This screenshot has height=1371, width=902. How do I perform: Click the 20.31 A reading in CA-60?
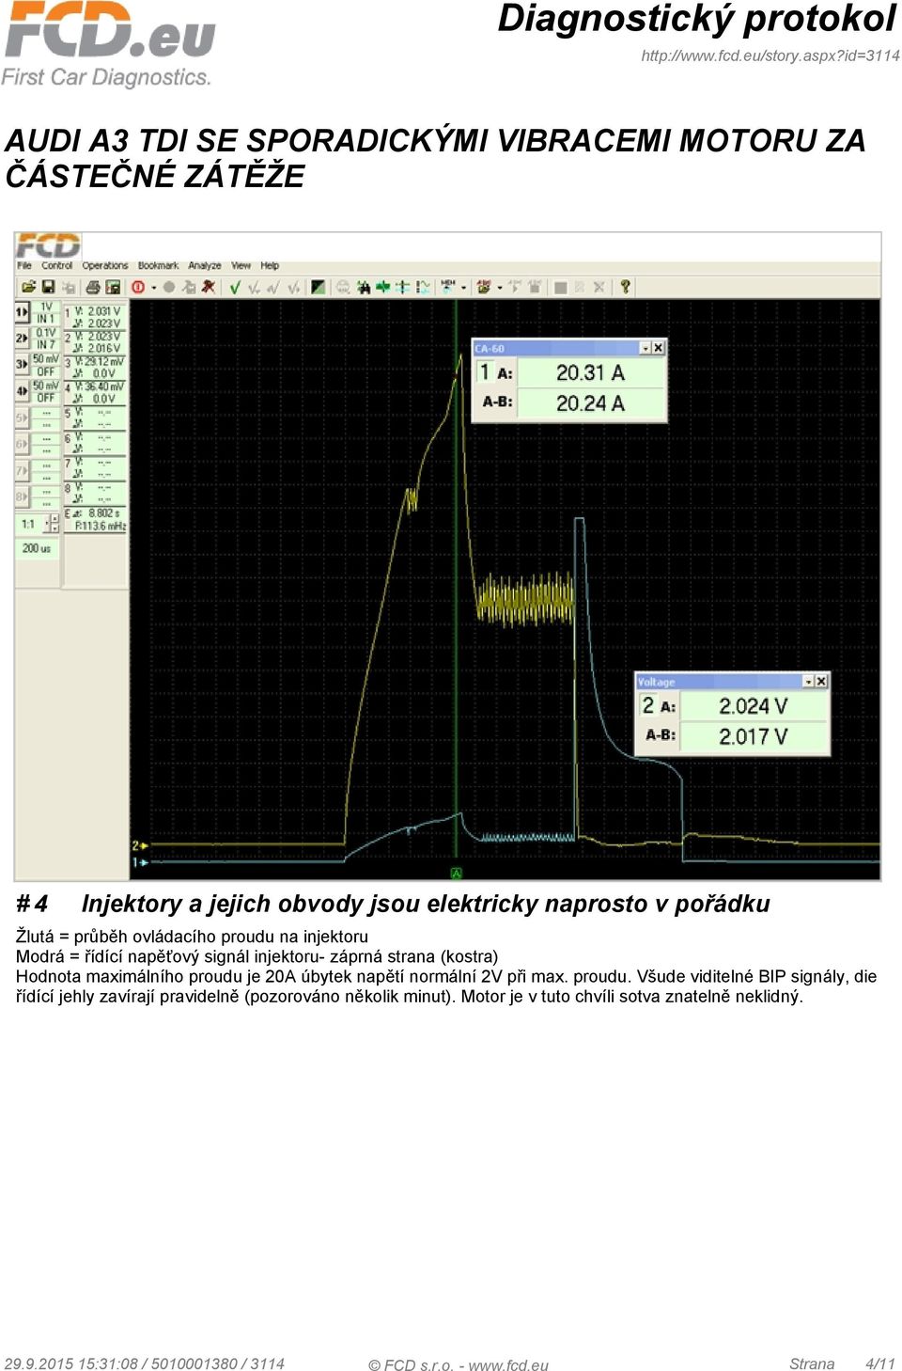click(590, 373)
